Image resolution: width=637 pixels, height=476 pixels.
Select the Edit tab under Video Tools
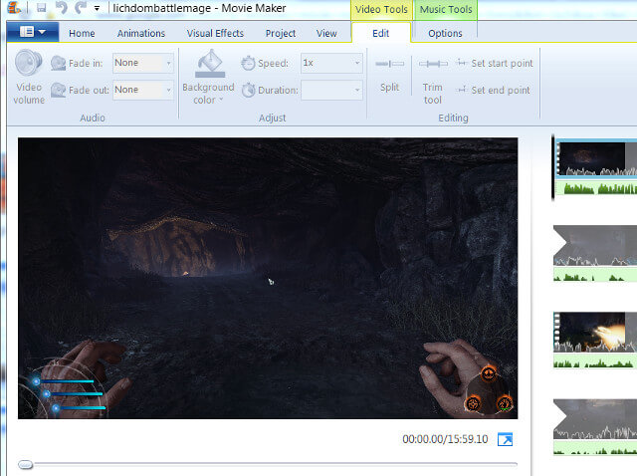[x=380, y=33]
